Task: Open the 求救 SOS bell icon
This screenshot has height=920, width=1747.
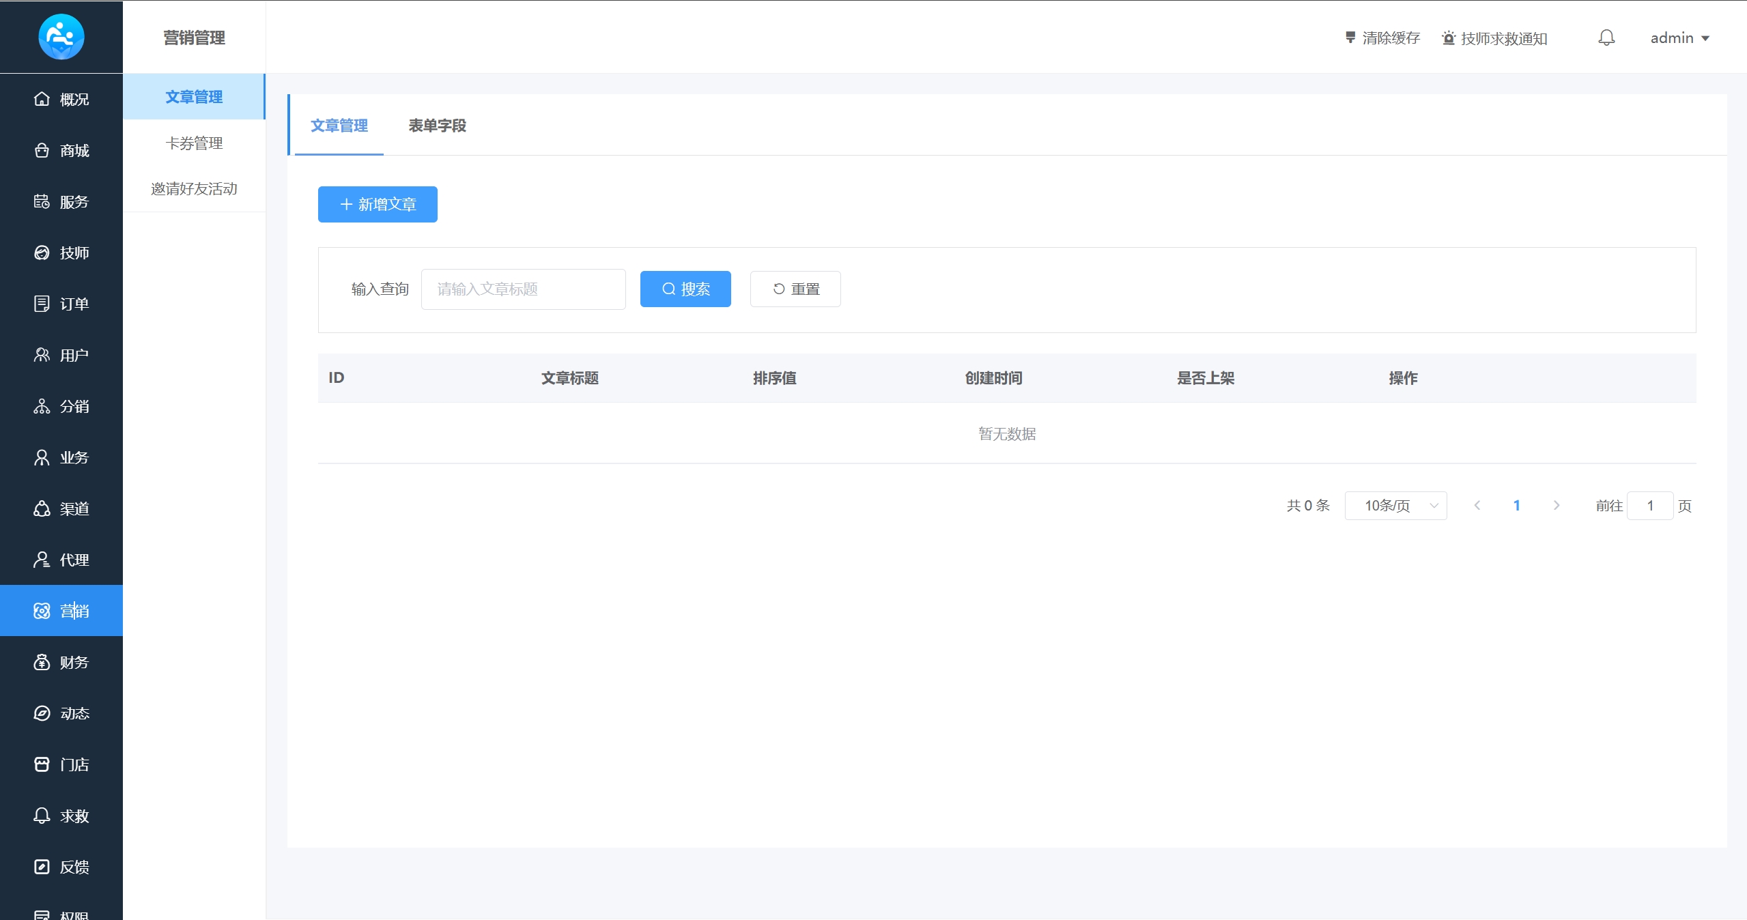Action: 42,816
